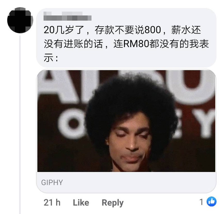Viewport: 224px width, 214px height.
Task: Click the GIPHY source label
Action: 52,182
